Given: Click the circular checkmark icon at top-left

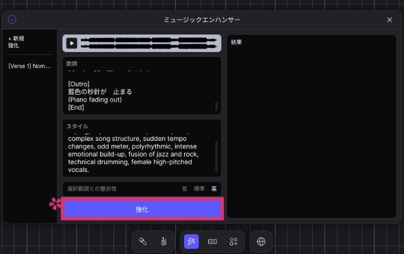Looking at the screenshot, I should pyautogui.click(x=12, y=20).
